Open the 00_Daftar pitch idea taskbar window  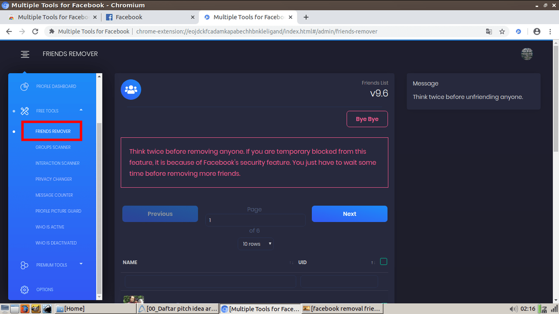pyautogui.click(x=177, y=309)
